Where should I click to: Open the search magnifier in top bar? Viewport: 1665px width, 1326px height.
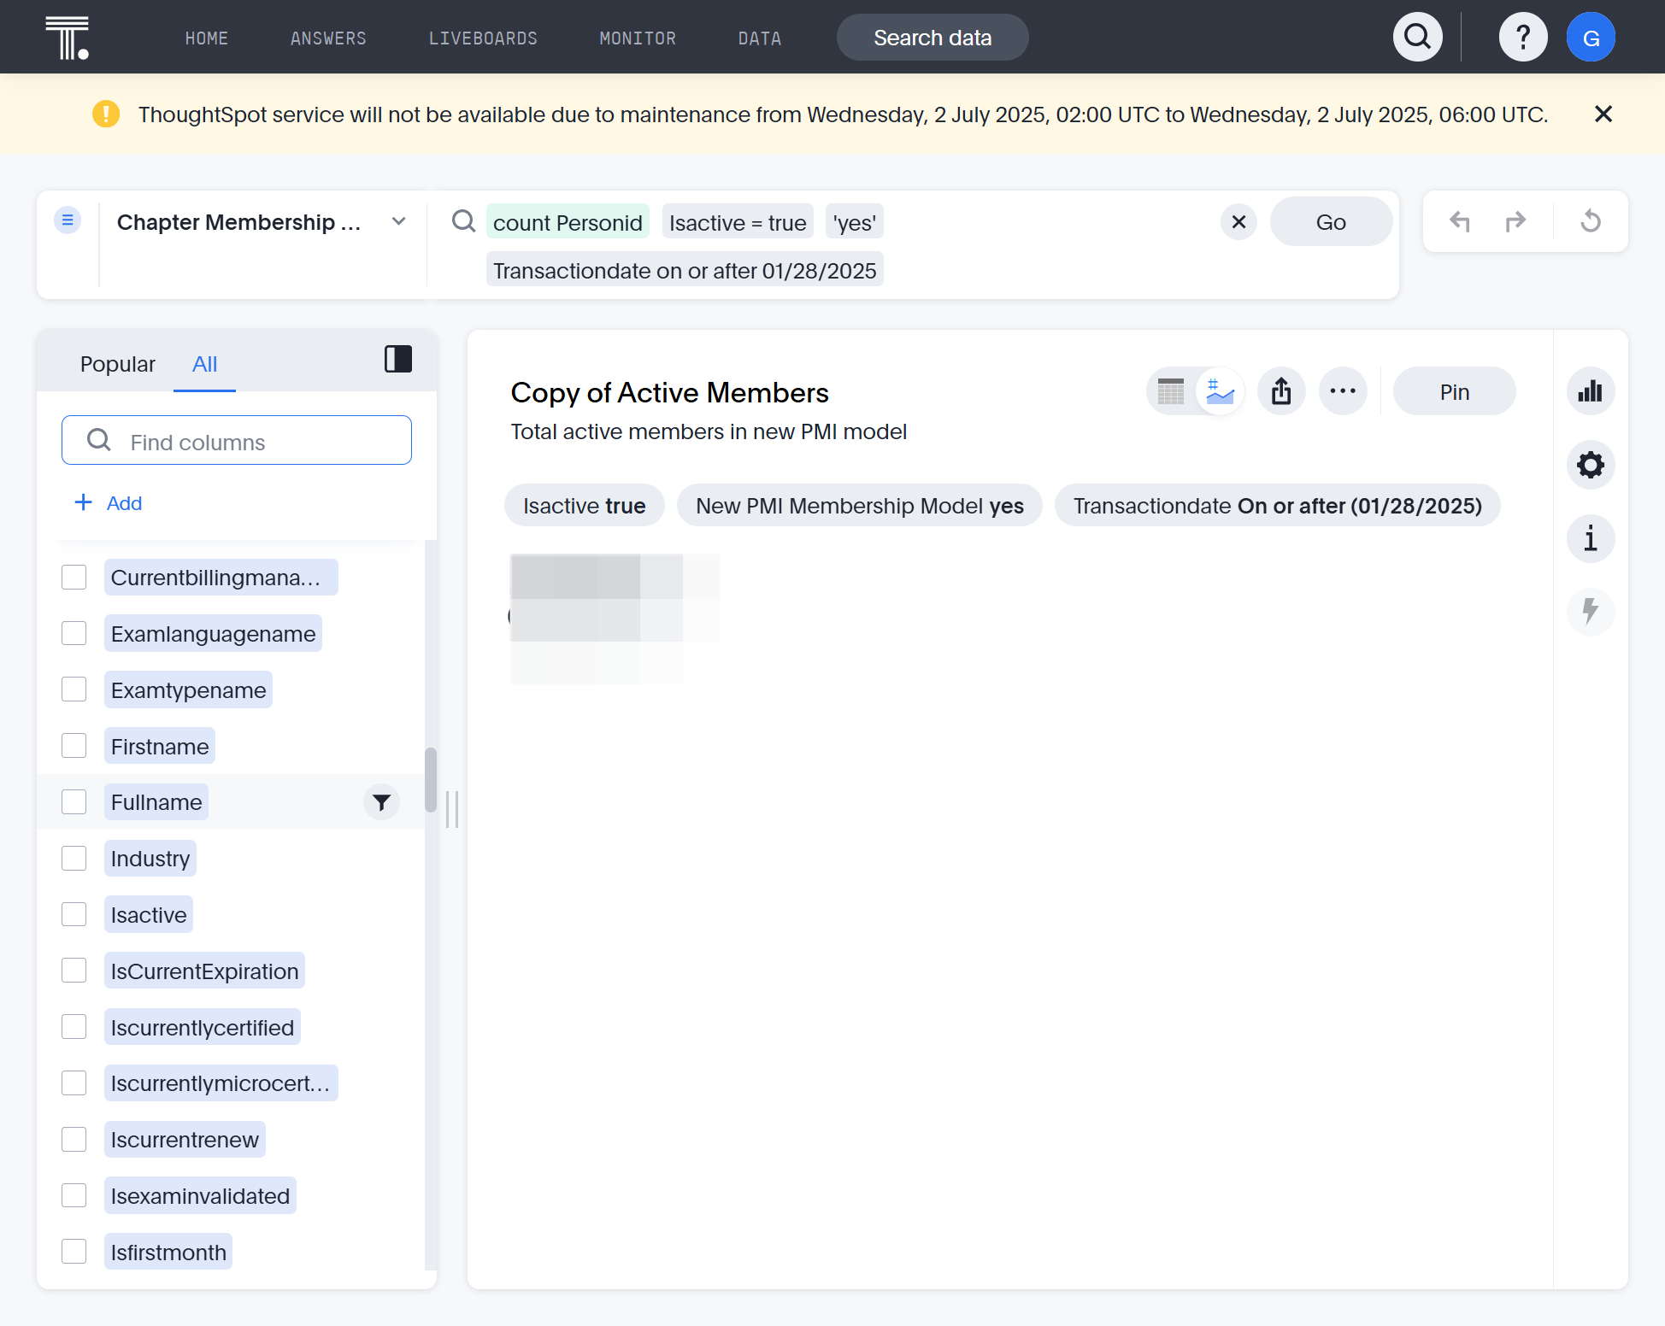[1418, 38]
